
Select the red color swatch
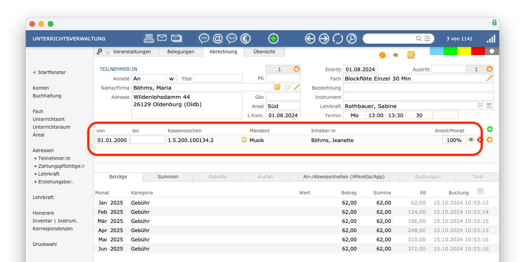[x=478, y=51]
